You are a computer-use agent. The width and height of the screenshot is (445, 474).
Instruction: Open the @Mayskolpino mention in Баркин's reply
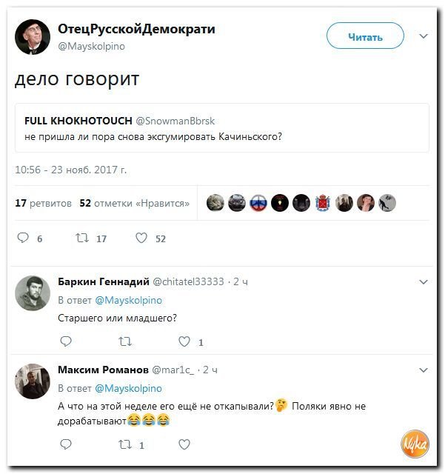[x=129, y=300]
